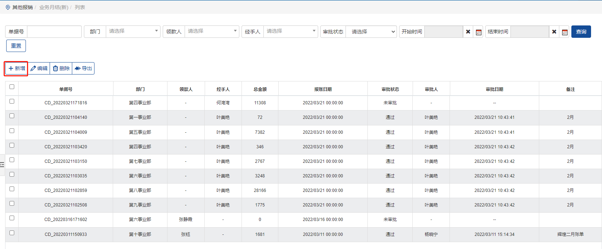
Task: Open 业务月结(新) breadcrumb item
Action: point(54,7)
